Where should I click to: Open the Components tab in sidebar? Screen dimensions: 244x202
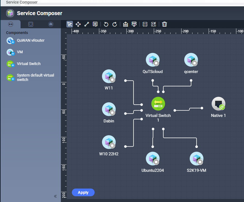[x=11, y=24]
